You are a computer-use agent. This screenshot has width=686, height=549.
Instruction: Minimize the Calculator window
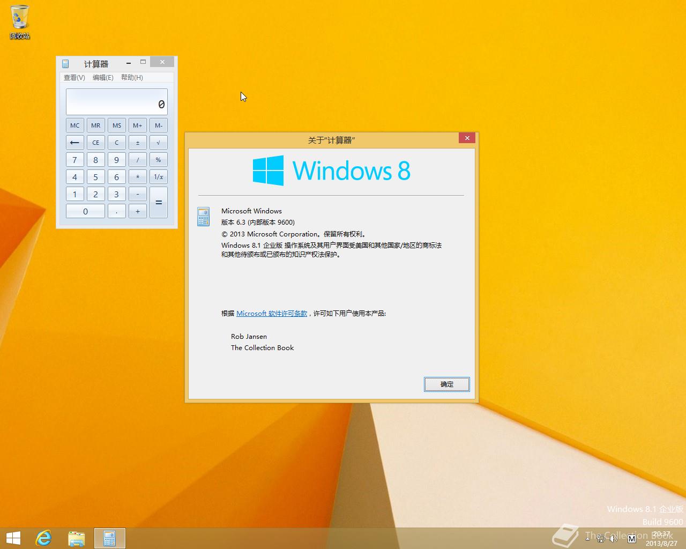(x=129, y=63)
